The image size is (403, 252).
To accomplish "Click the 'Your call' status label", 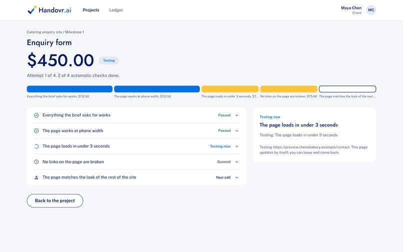I will coord(223,177).
